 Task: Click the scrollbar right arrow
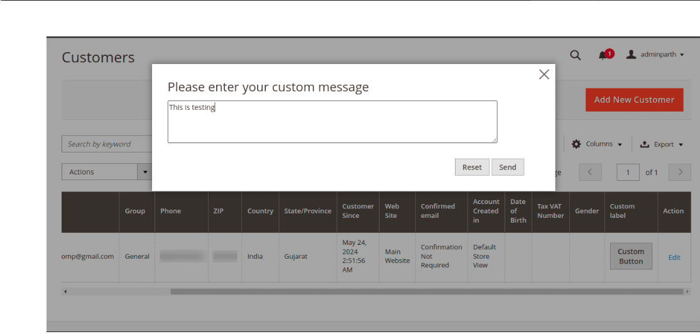687,292
